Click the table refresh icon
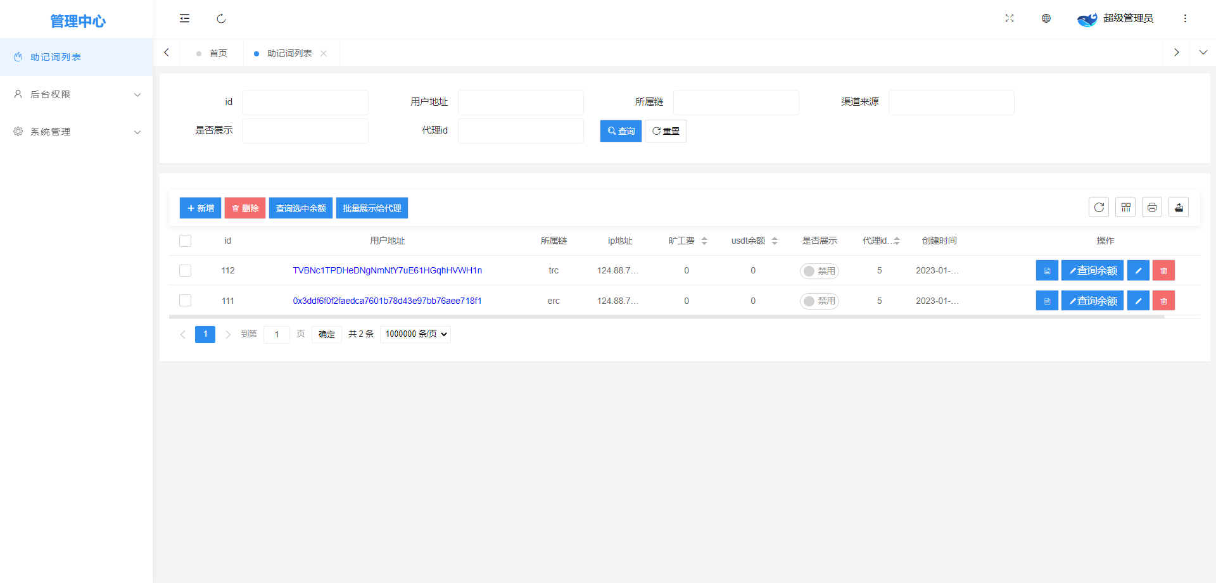Screen dimensions: 1216x583 pos(1099,208)
